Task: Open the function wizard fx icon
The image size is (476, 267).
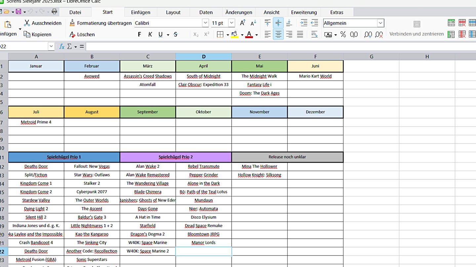Action: click(x=62, y=46)
